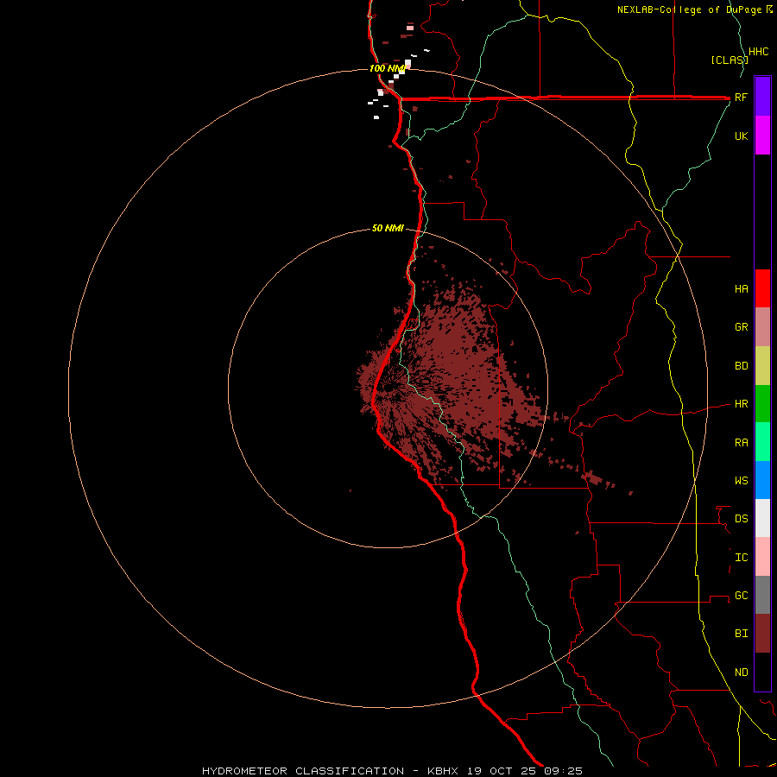
Task: Click the 09:25 timestamp text
Action: point(565,771)
